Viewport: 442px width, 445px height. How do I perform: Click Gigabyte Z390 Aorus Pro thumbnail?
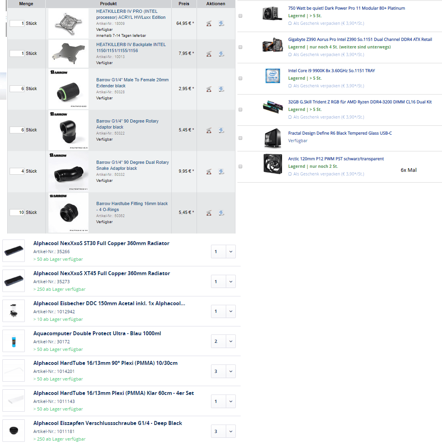point(273,44)
